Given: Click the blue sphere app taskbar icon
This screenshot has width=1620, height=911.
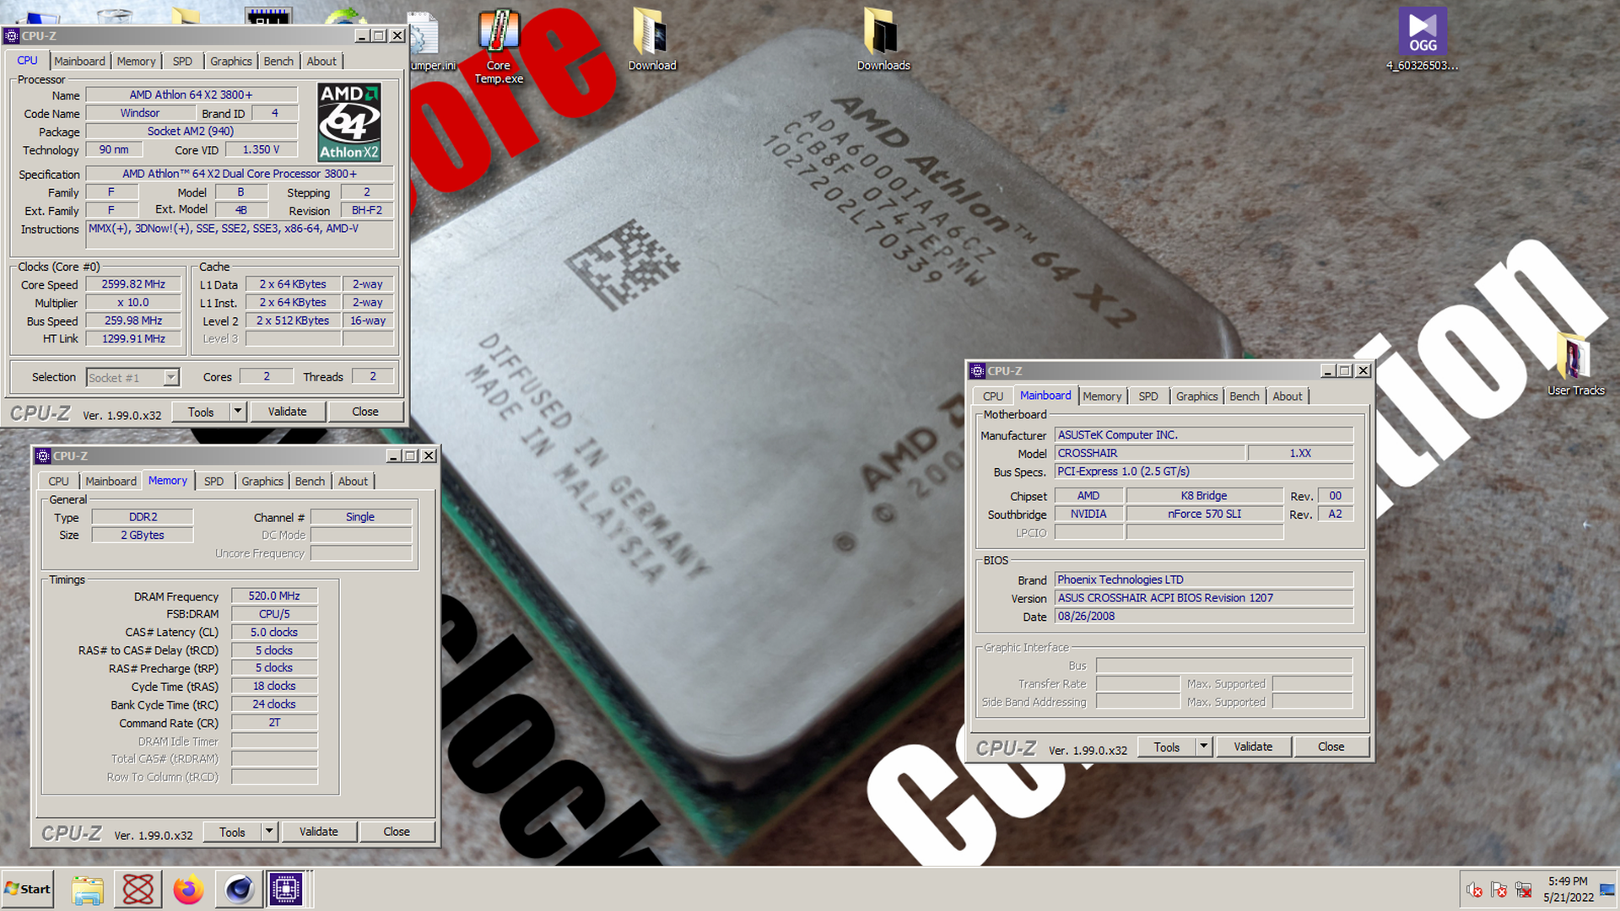Looking at the screenshot, I should click(x=239, y=890).
